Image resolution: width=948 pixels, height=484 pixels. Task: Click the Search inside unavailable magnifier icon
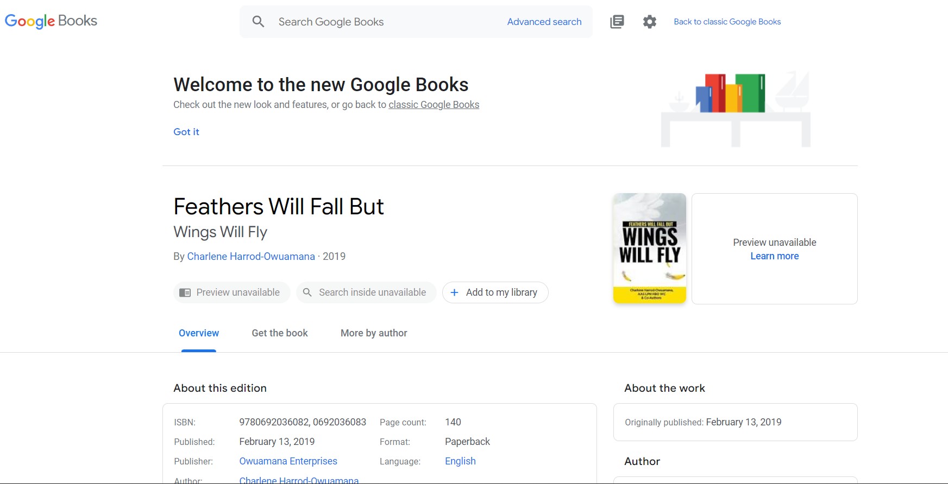pos(307,292)
